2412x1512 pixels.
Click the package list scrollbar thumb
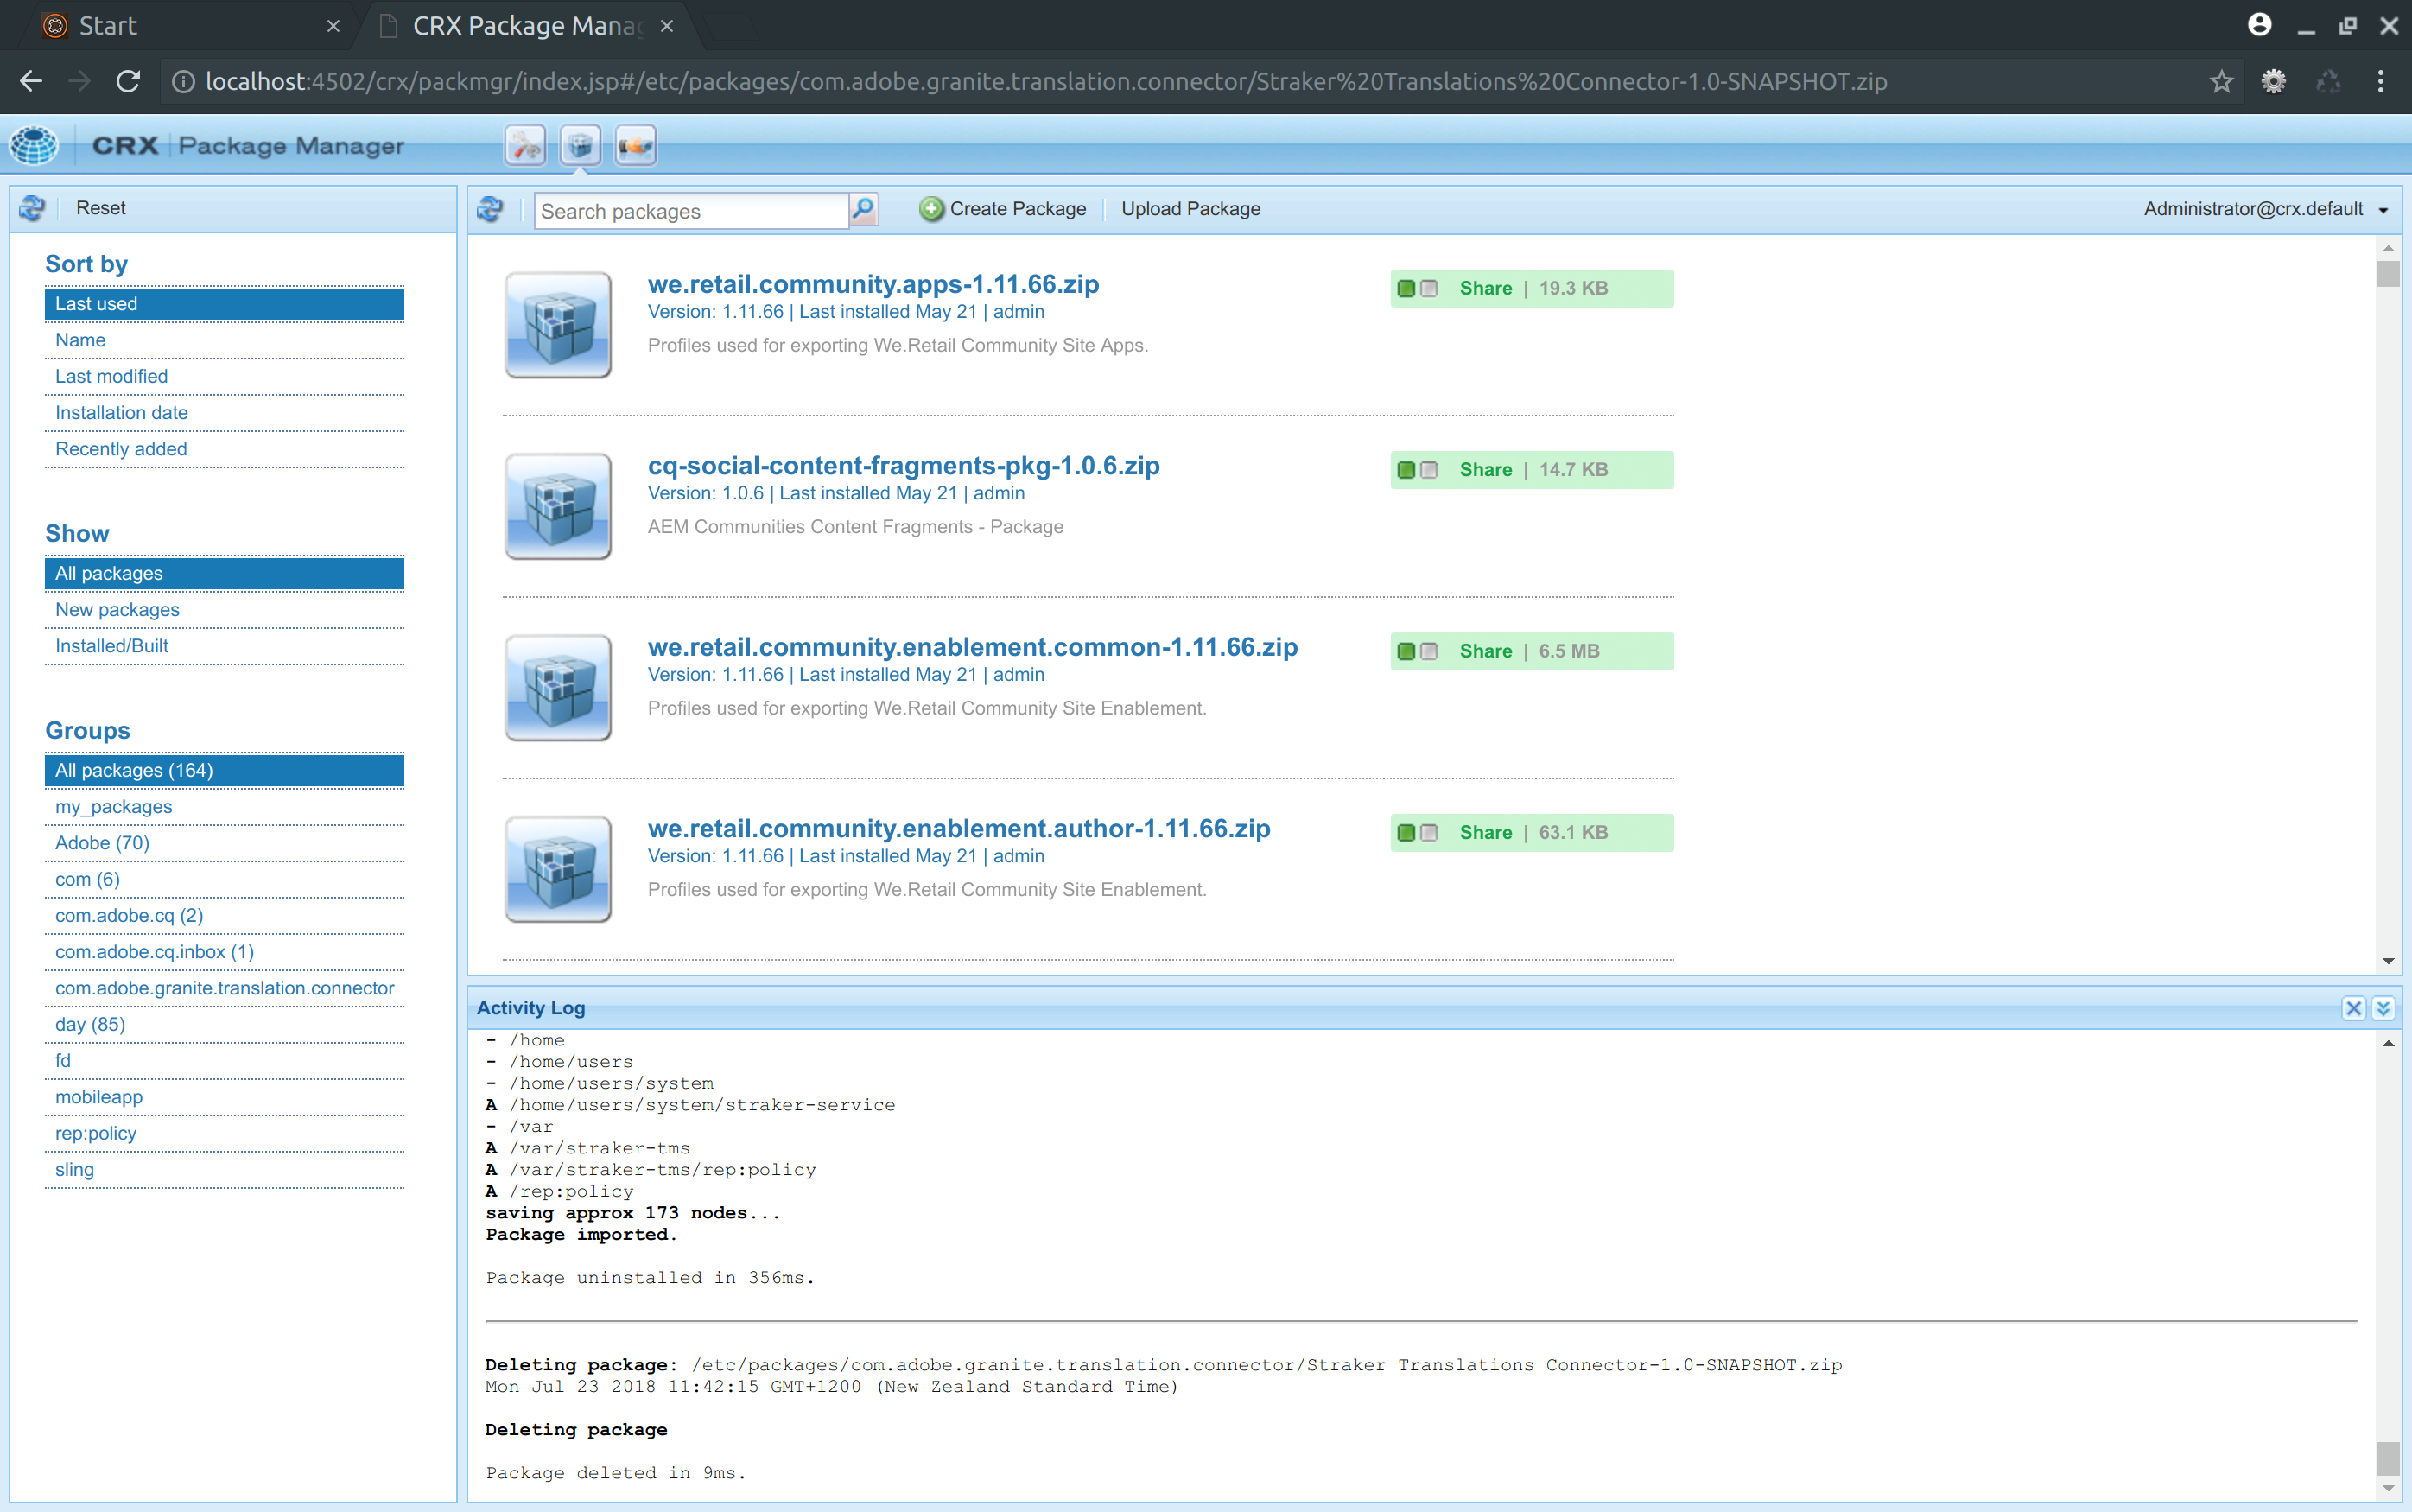point(2388,274)
